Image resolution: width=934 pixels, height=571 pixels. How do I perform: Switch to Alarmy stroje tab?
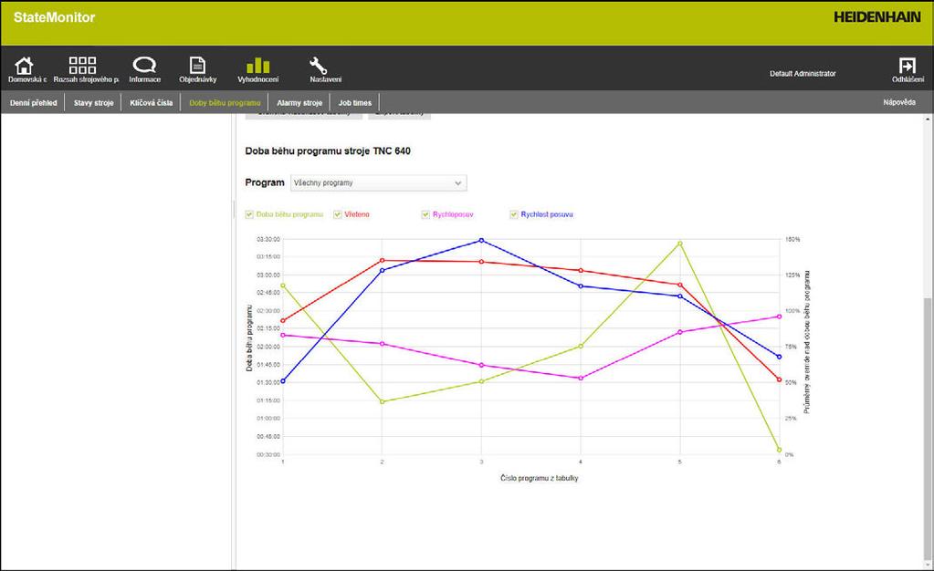(299, 102)
